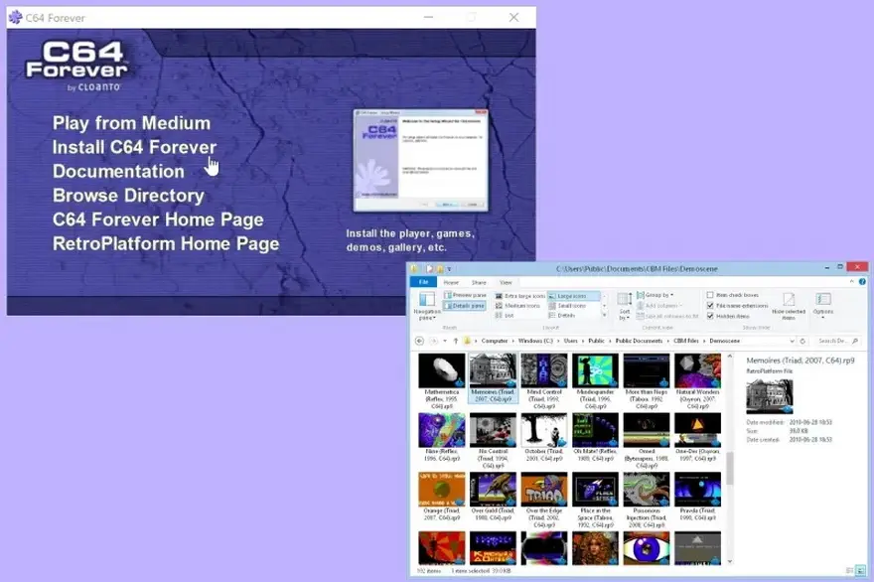Click the Back navigation arrow in Explorer
This screenshot has height=582, width=874.
point(420,341)
